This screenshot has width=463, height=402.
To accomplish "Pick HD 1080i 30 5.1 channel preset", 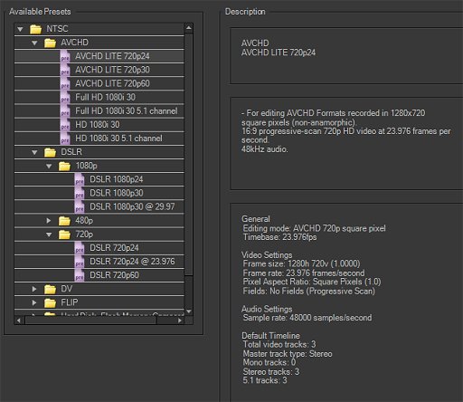I will [x=118, y=139].
